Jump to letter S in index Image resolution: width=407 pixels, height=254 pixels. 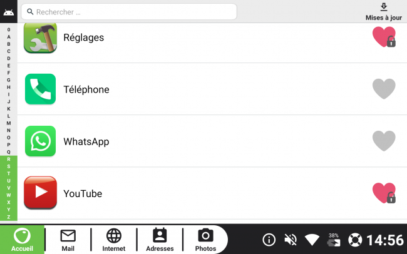click(9, 166)
